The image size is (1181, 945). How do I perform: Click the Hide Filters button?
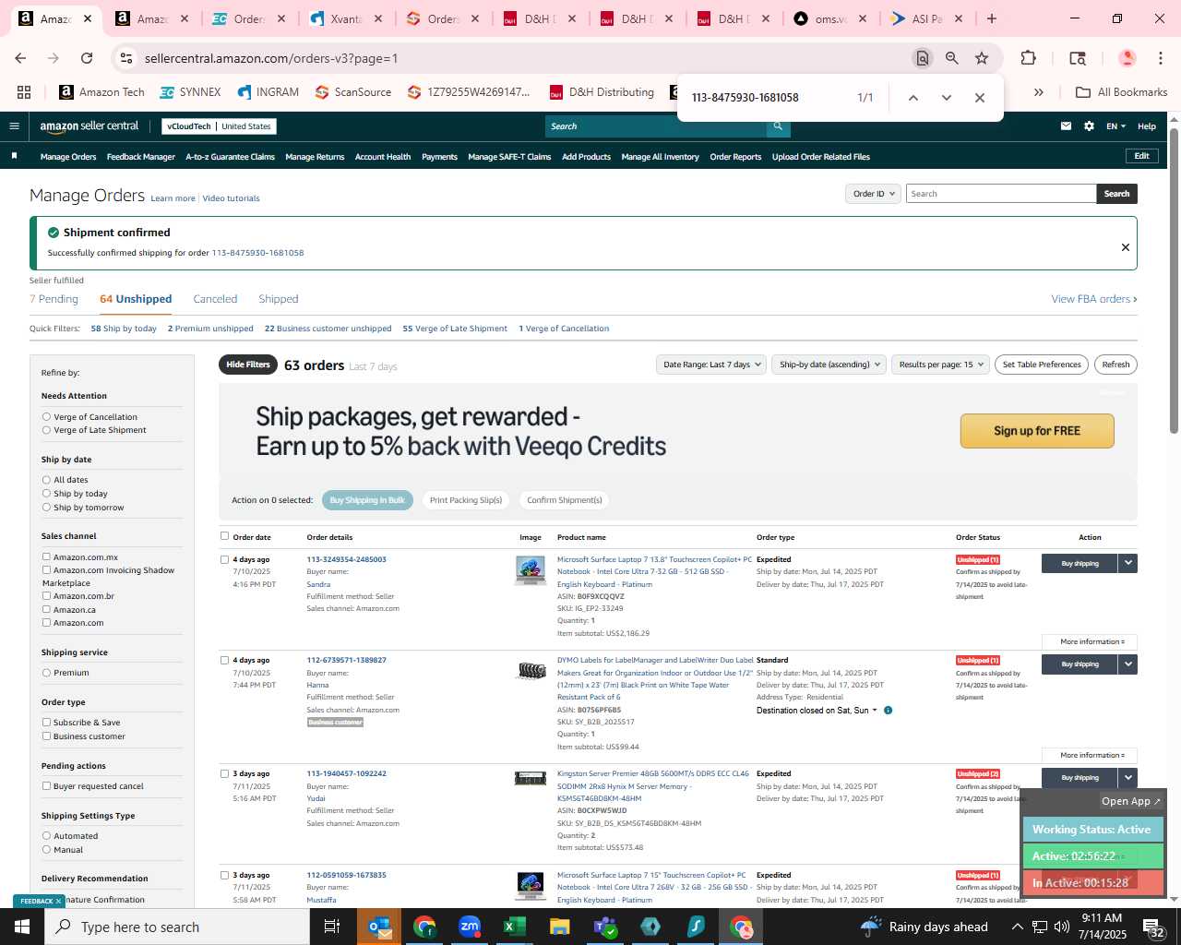[x=248, y=365]
